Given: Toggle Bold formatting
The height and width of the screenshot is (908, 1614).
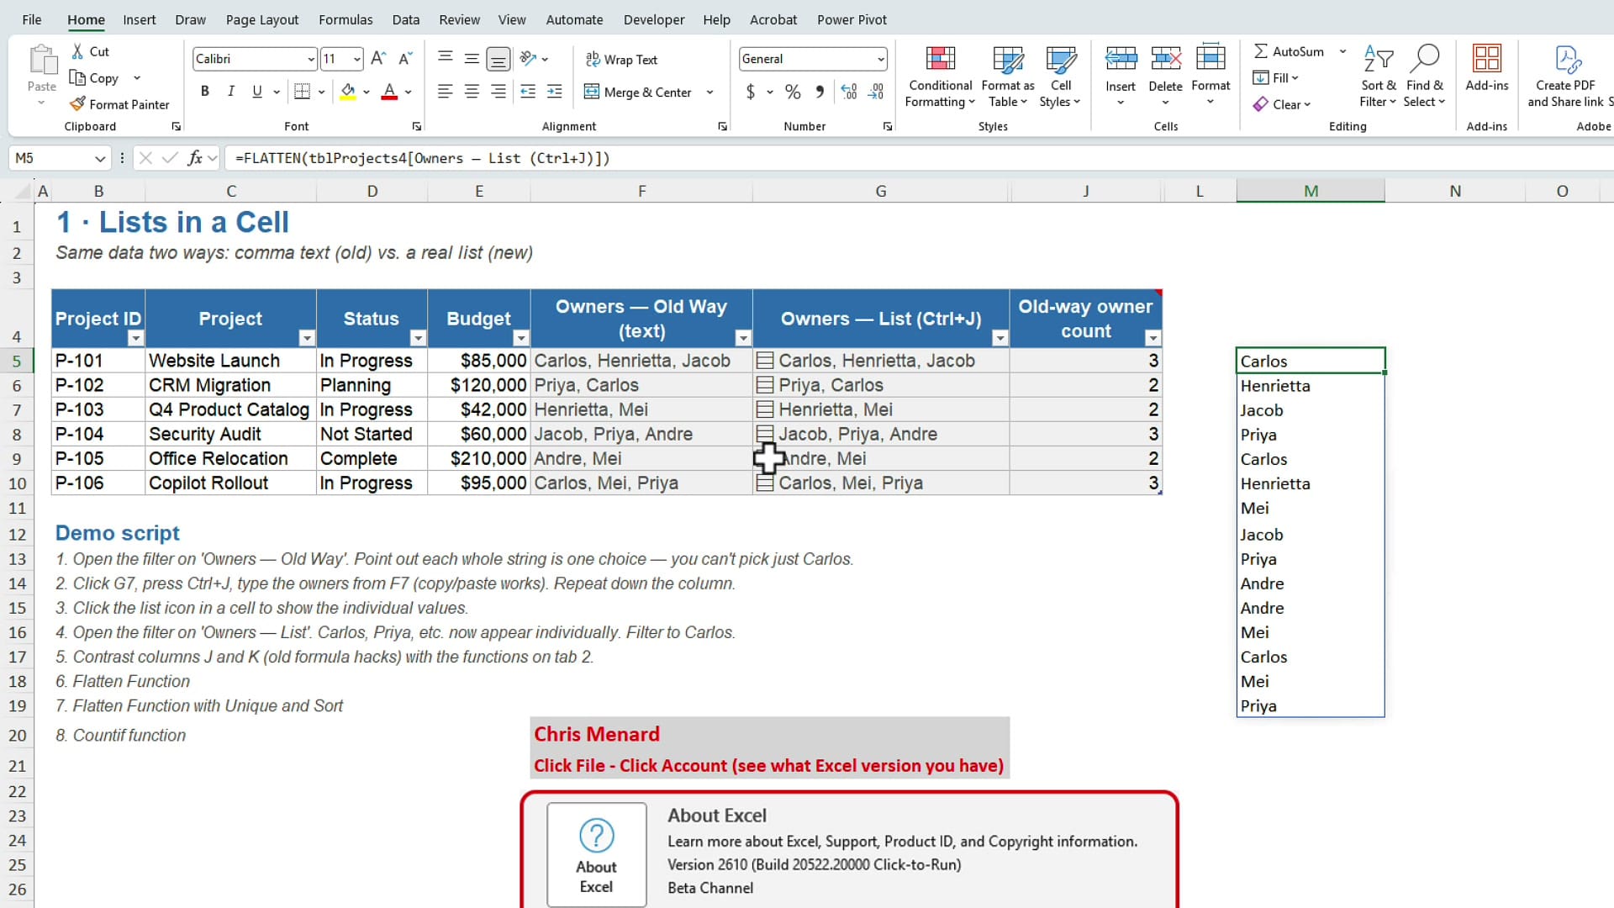Looking at the screenshot, I should (204, 92).
